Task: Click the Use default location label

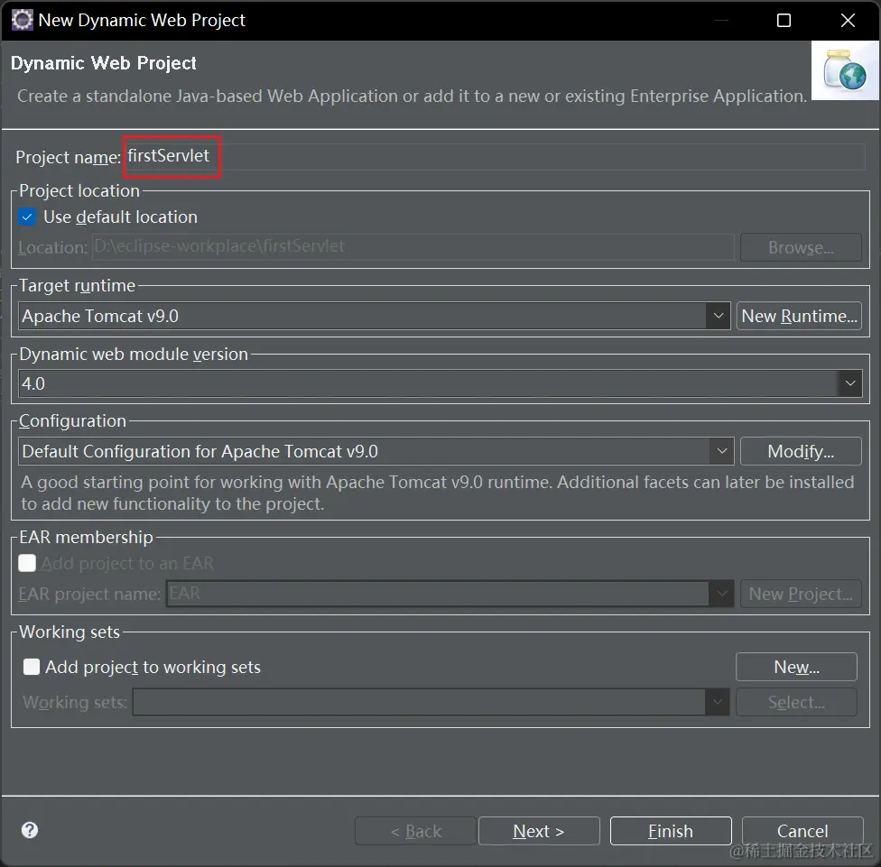Action: tap(120, 217)
